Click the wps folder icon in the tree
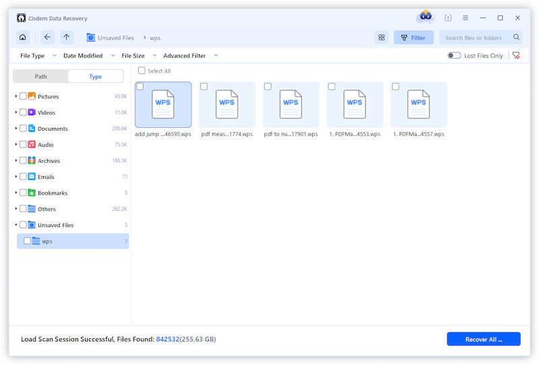This screenshot has height=365, width=539. coord(36,241)
